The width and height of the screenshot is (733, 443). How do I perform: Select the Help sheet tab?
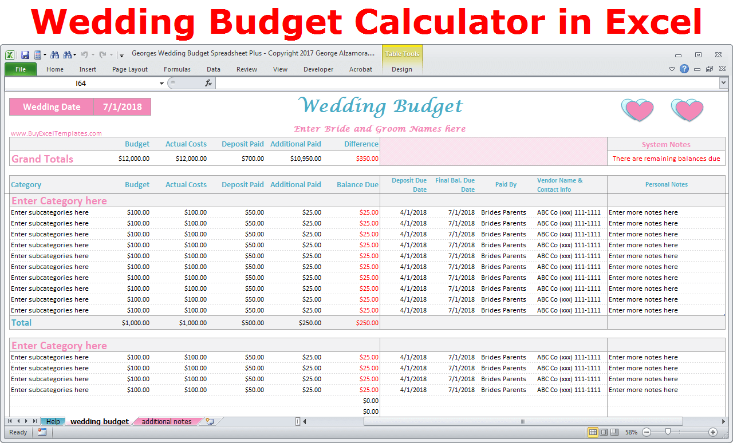click(x=53, y=421)
